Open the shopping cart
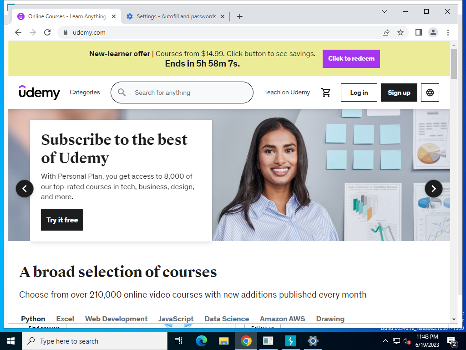 (x=326, y=93)
